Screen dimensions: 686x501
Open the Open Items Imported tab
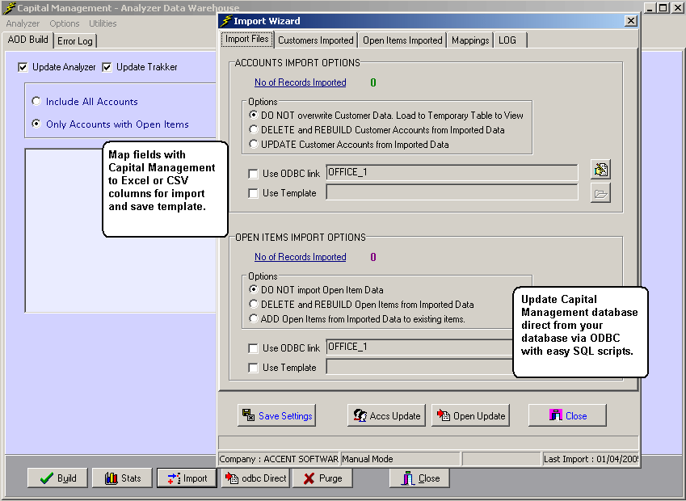coord(402,40)
